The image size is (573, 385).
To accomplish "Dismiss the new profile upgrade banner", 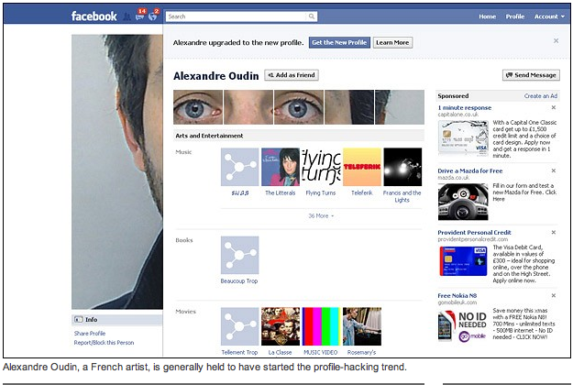I will (x=556, y=41).
